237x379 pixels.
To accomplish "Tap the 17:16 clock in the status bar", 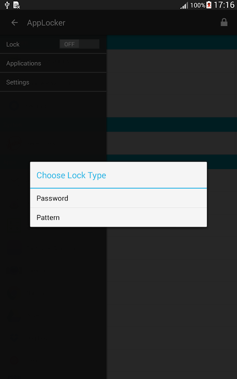I will click(224, 5).
